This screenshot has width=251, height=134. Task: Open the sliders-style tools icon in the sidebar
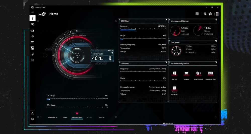tap(33, 48)
